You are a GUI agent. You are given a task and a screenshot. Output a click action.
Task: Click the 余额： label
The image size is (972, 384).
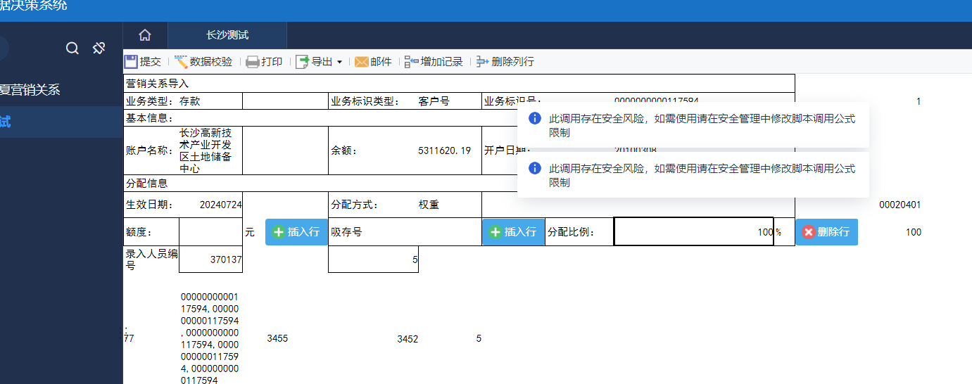coord(345,151)
